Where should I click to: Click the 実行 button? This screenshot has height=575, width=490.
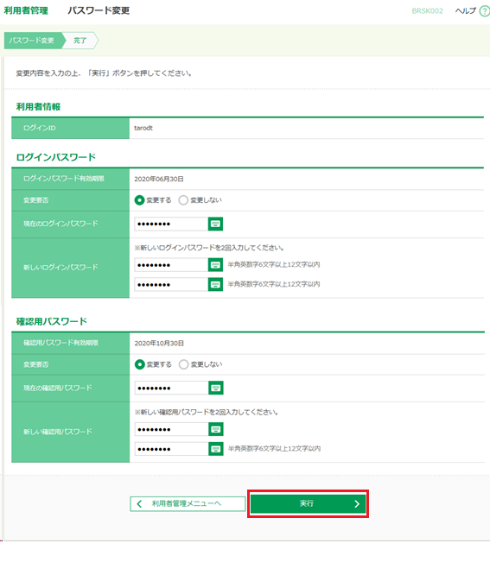pos(308,503)
